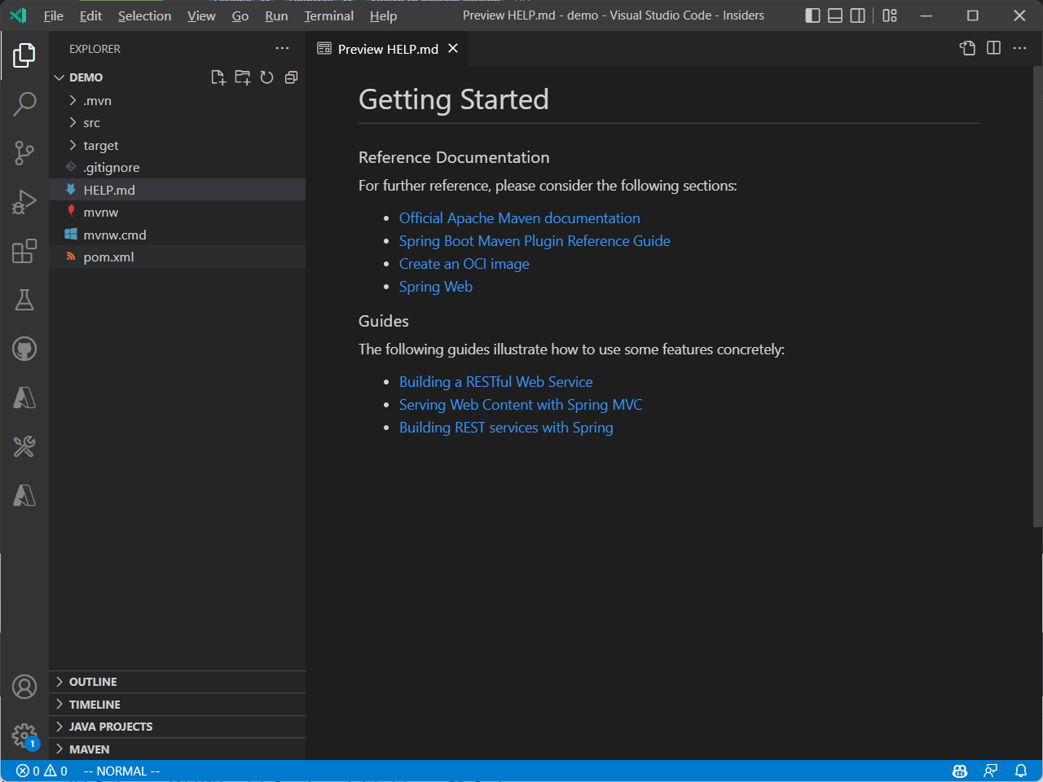Click the Copilot icon in the status bar
The image size is (1043, 782).
pyautogui.click(x=960, y=771)
